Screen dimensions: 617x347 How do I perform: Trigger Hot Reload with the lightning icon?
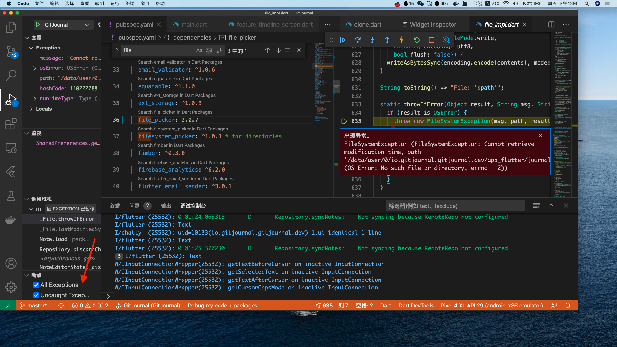tap(402, 40)
